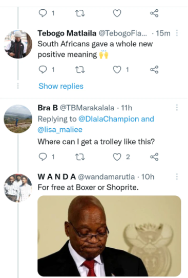This screenshot has height=278, width=188.
Task: Retweet Bra B's trolley question
Action: point(80,157)
